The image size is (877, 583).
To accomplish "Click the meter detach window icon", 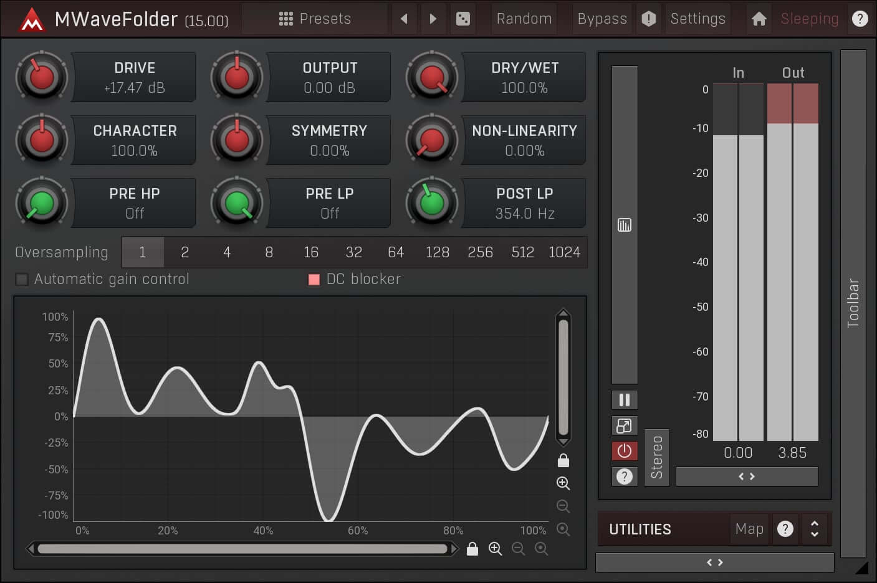I will pos(625,425).
